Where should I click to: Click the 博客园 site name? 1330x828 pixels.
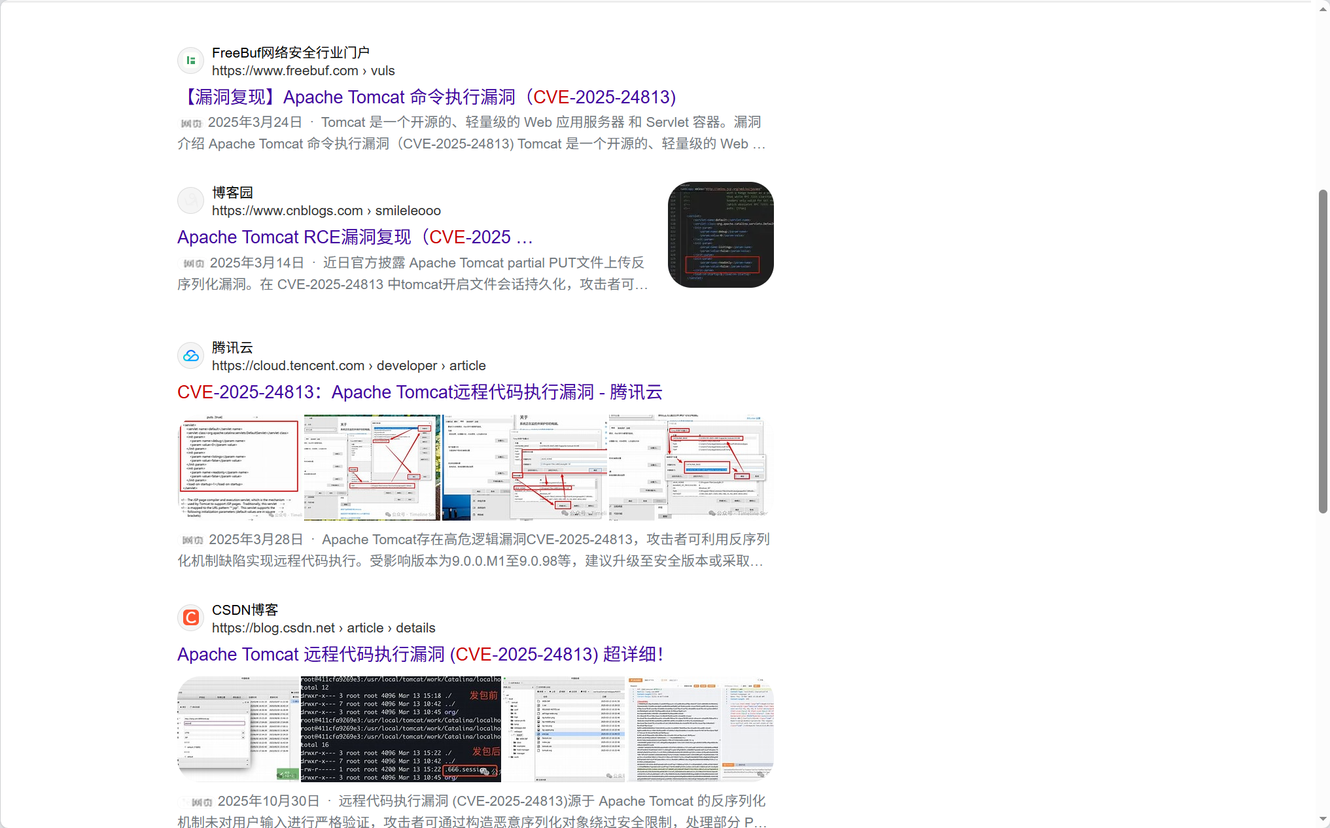232,192
